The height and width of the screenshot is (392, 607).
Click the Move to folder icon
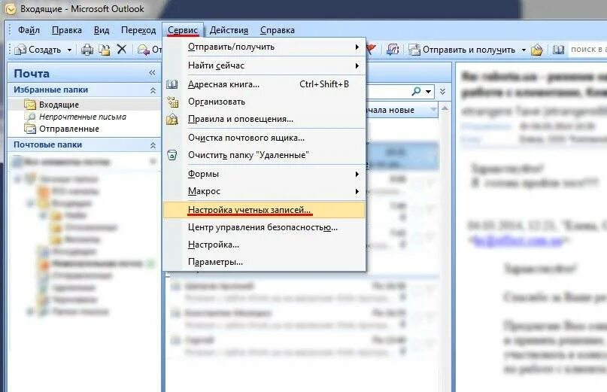pyautogui.click(x=104, y=50)
